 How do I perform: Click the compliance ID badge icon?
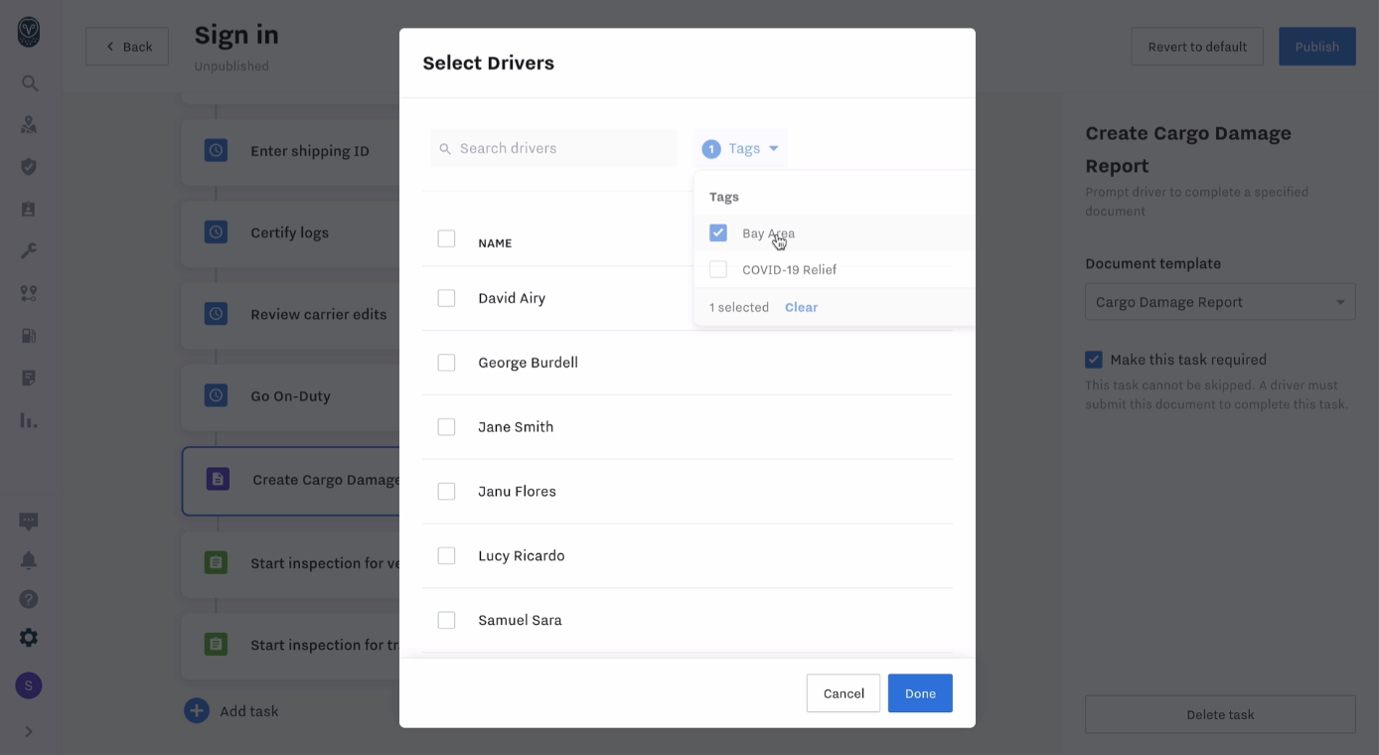coord(29,208)
